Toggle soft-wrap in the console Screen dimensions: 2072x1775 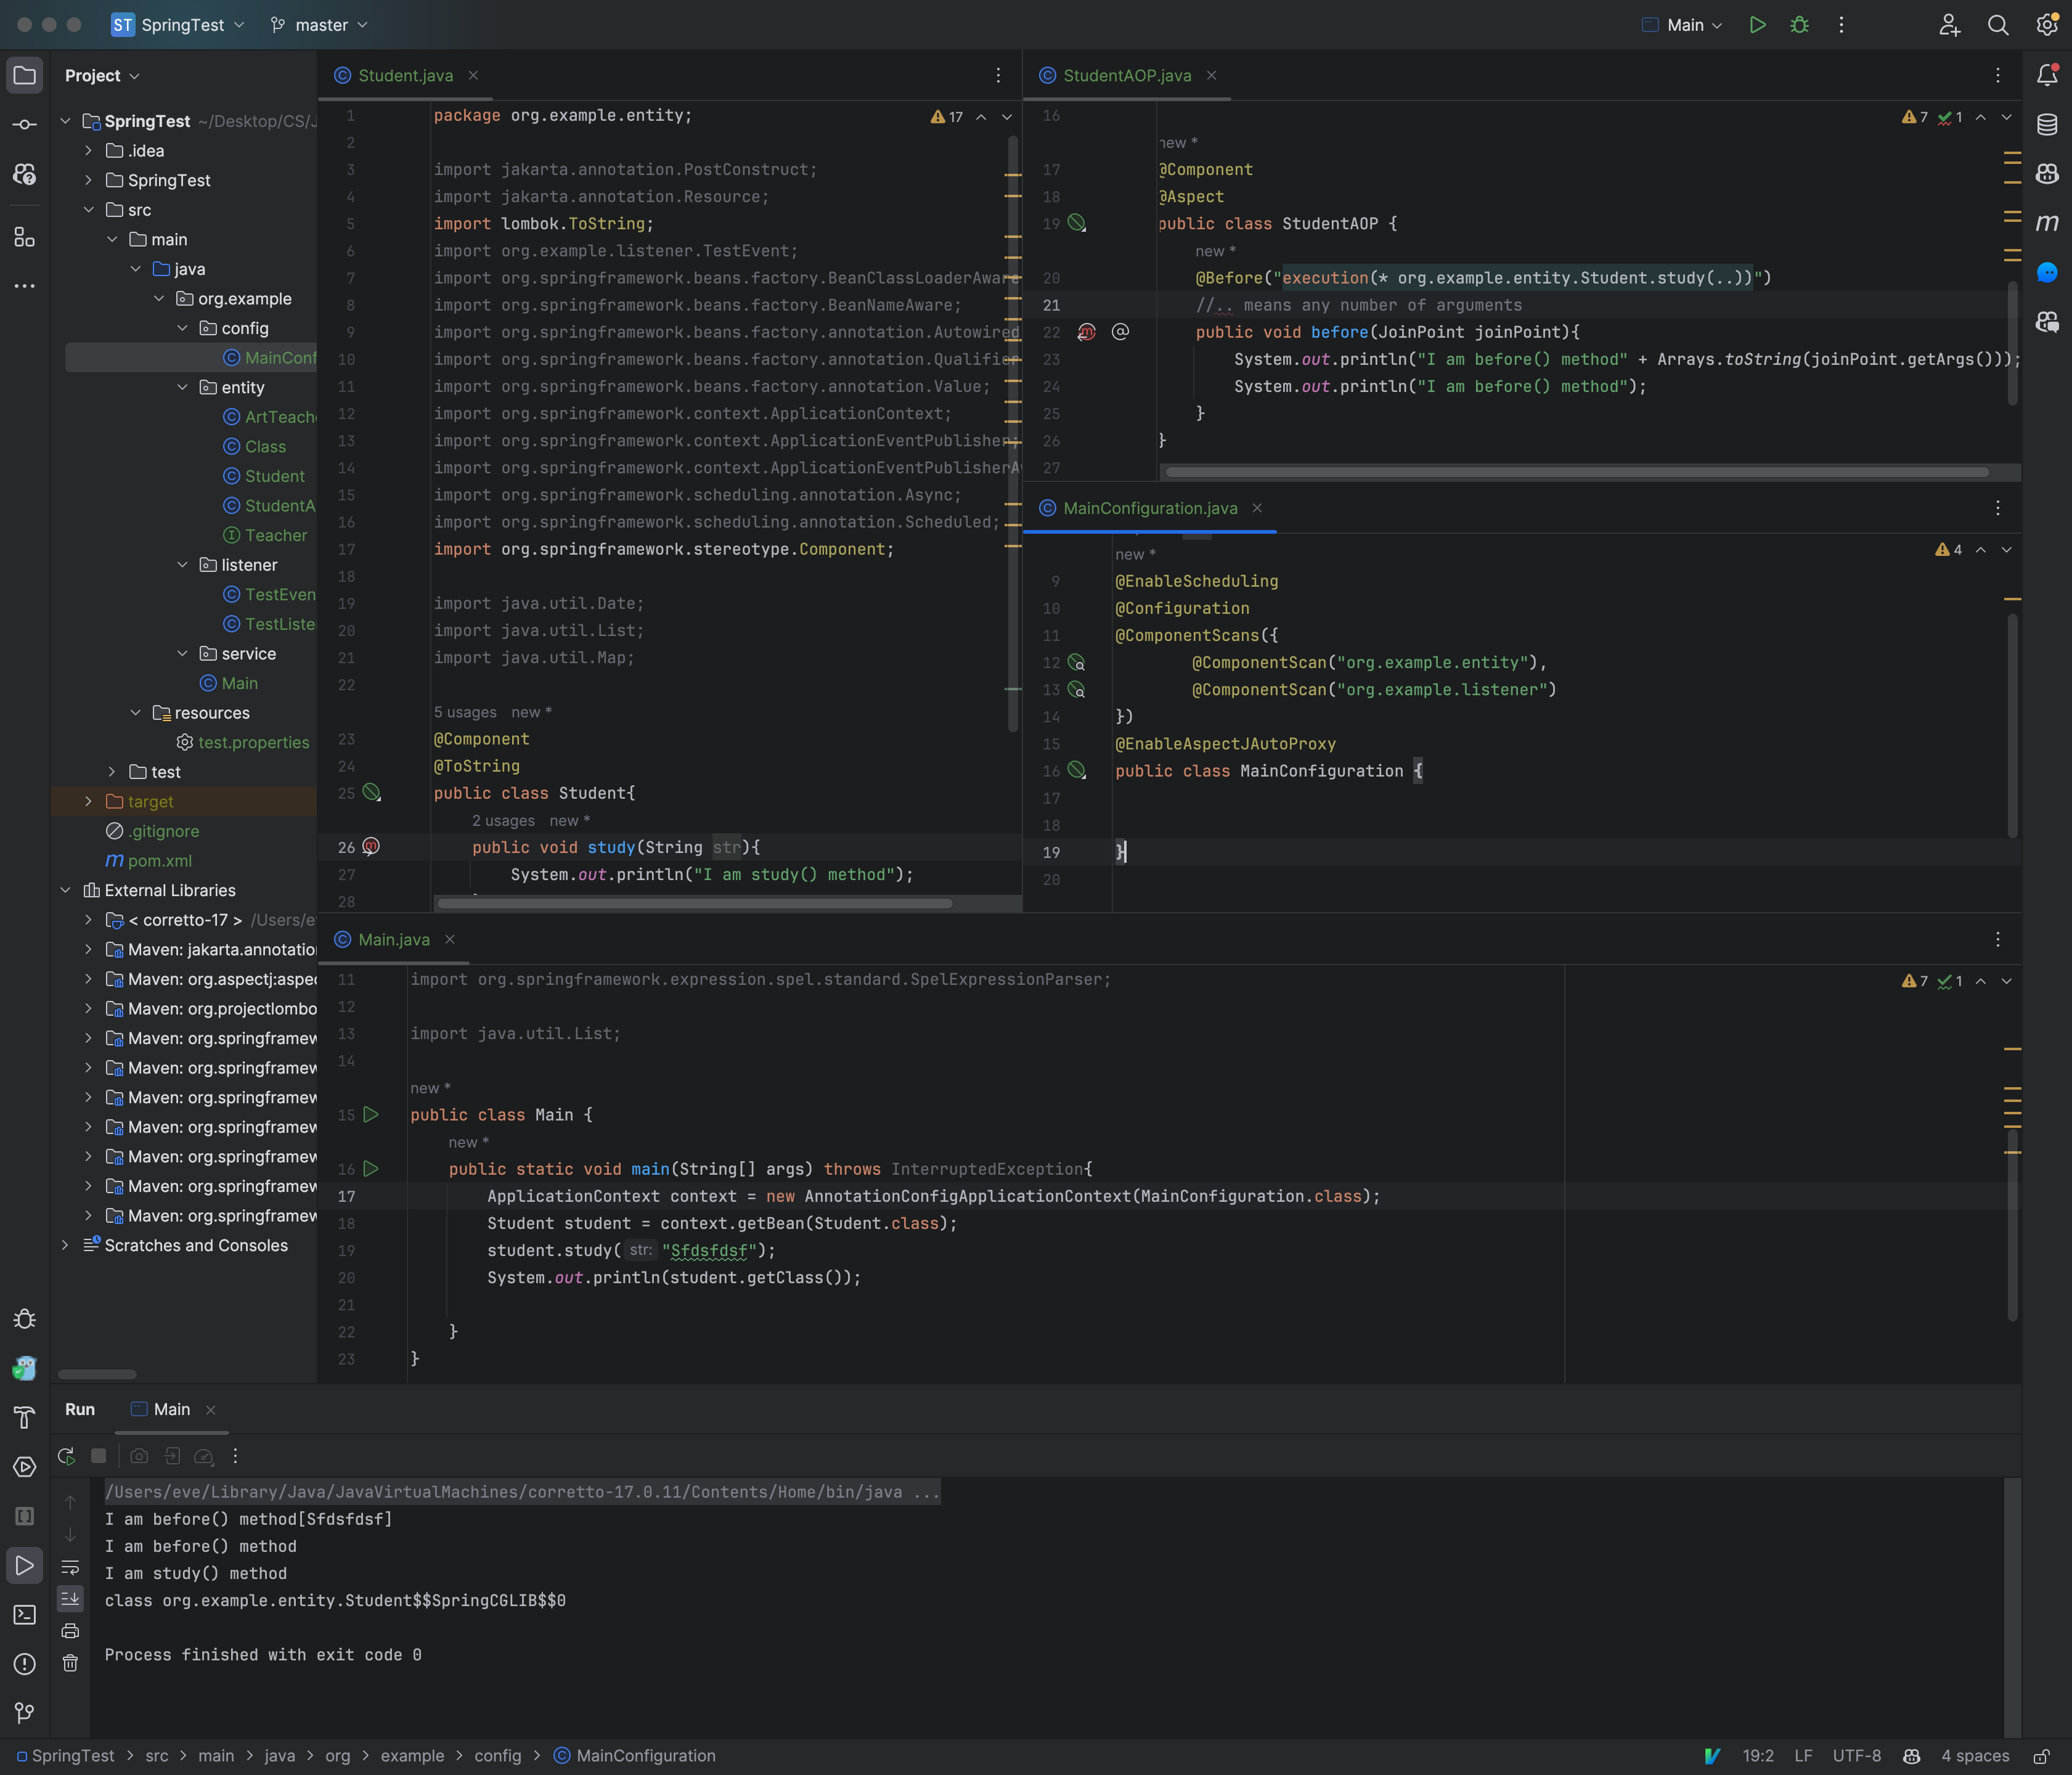click(x=70, y=1567)
